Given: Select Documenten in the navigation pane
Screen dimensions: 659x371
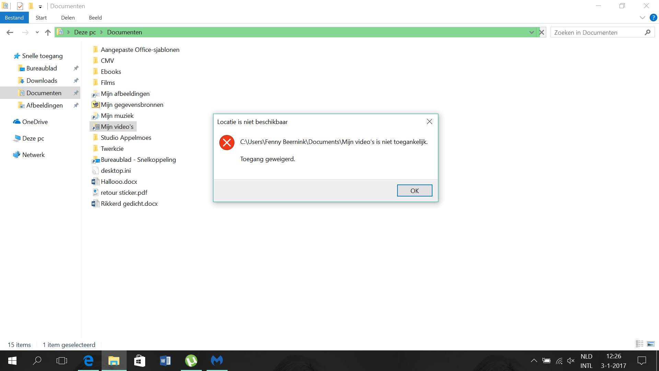Looking at the screenshot, I should pyautogui.click(x=40, y=93).
